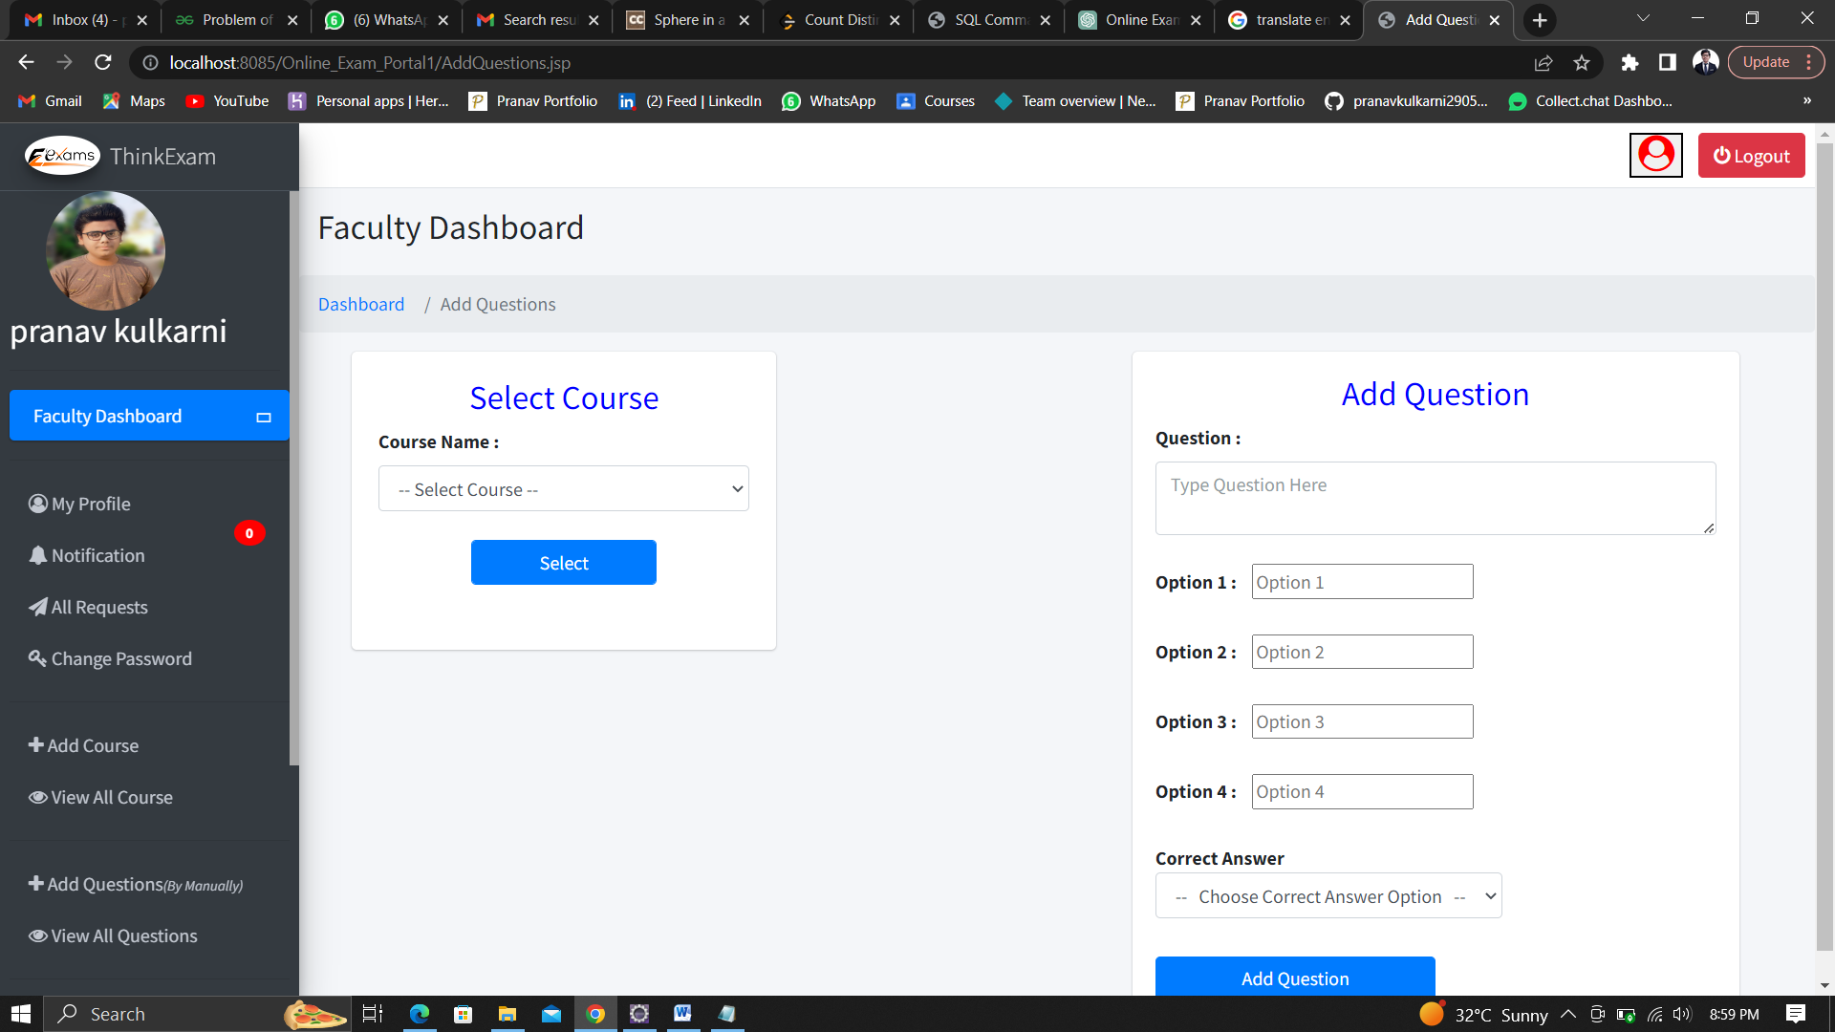The image size is (1835, 1032).
Task: Open View All Questions in sidebar
Action: coord(113,935)
